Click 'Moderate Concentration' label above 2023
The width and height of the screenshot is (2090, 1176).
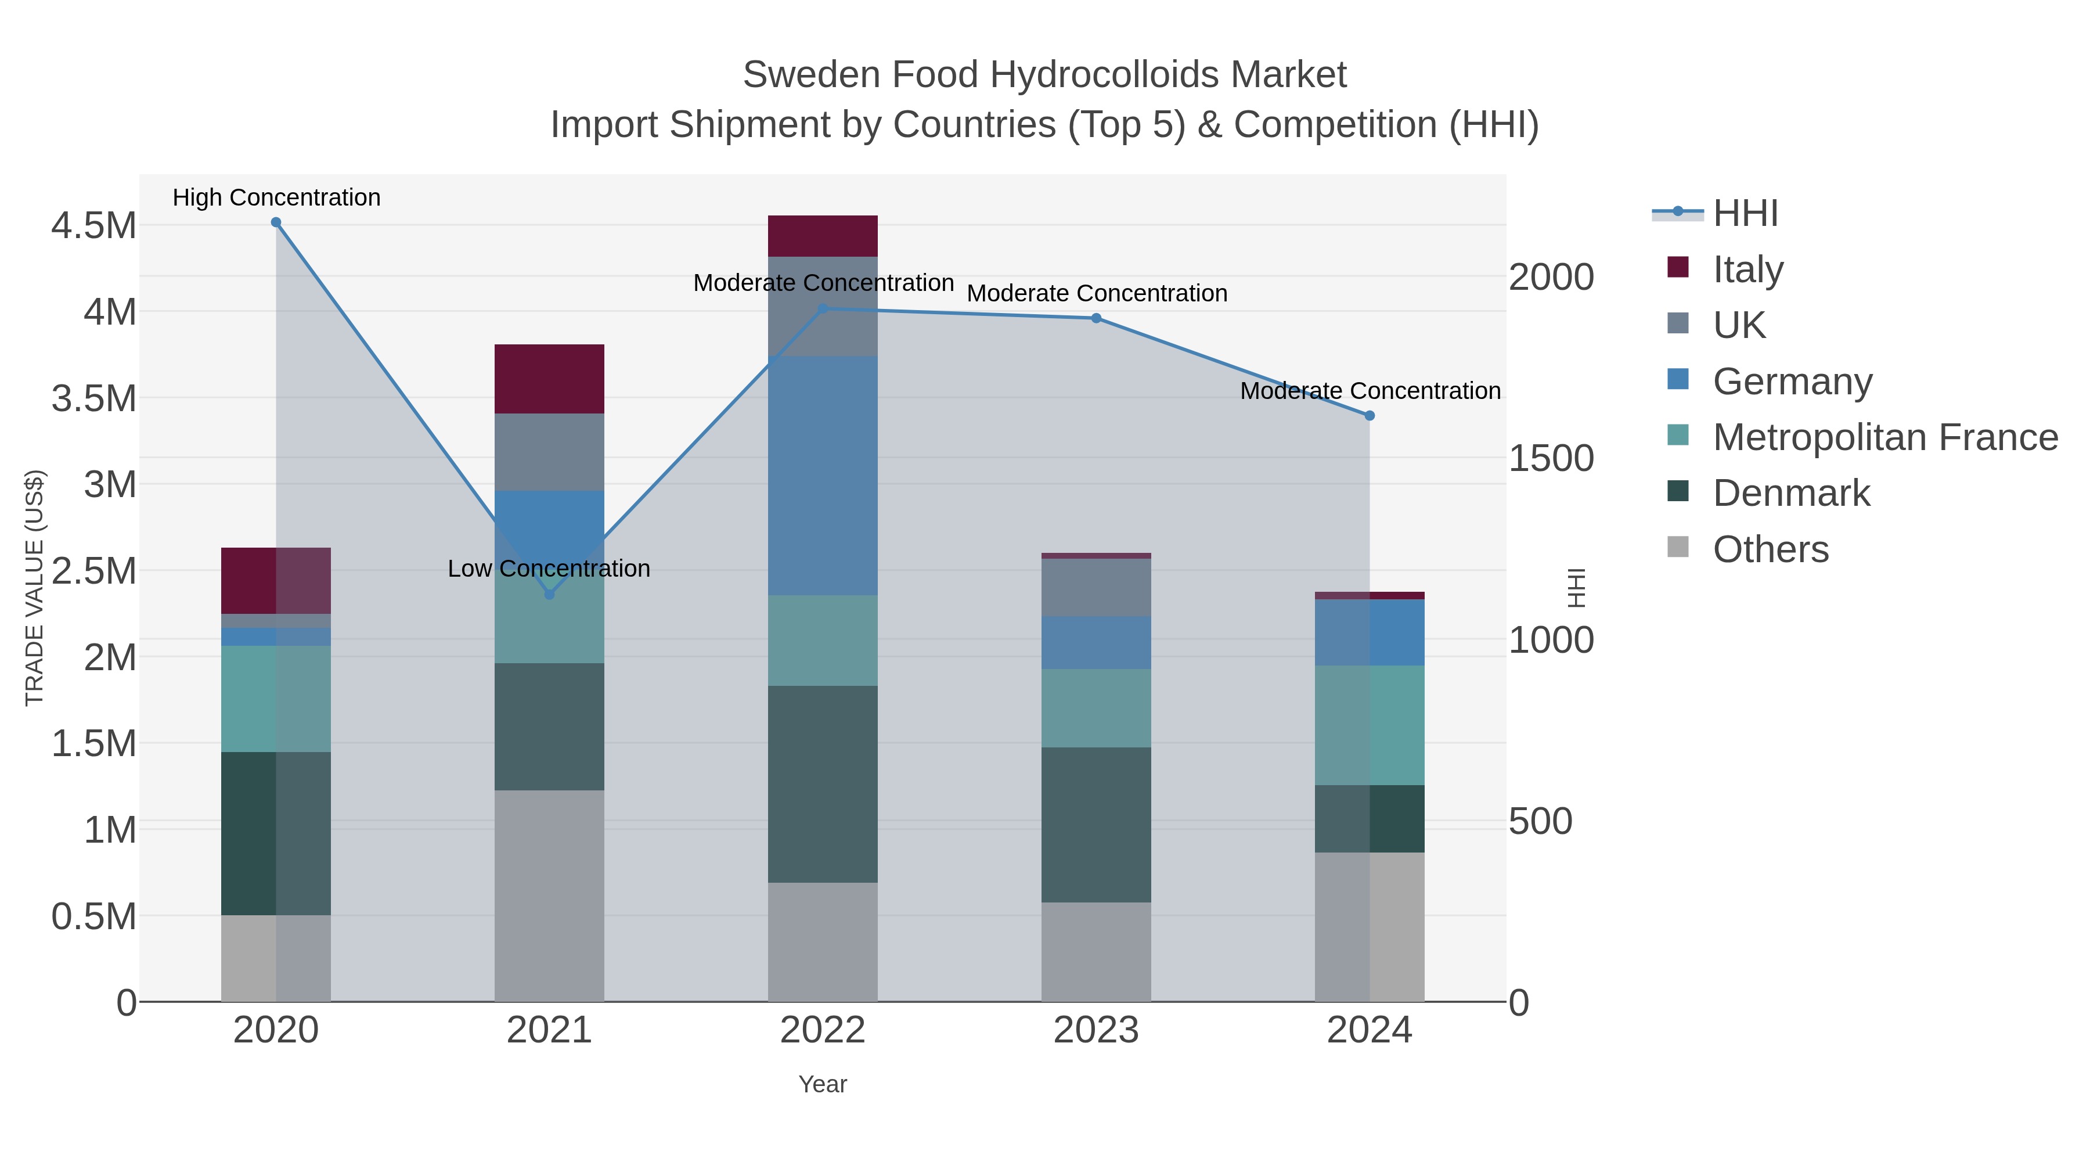[x=1097, y=293]
